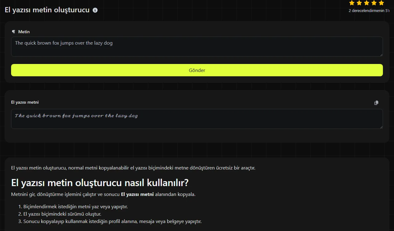Click the "El yazısı metin oluşturucu" page title
394x231 pixels.
pos(47,10)
